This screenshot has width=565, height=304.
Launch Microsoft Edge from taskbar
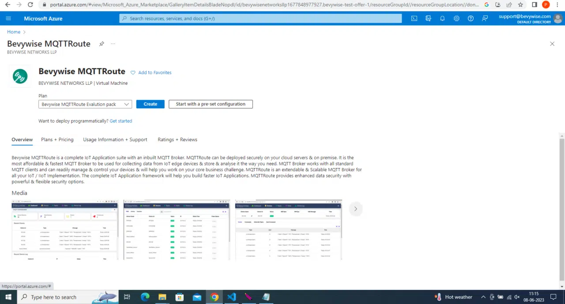pos(145,297)
